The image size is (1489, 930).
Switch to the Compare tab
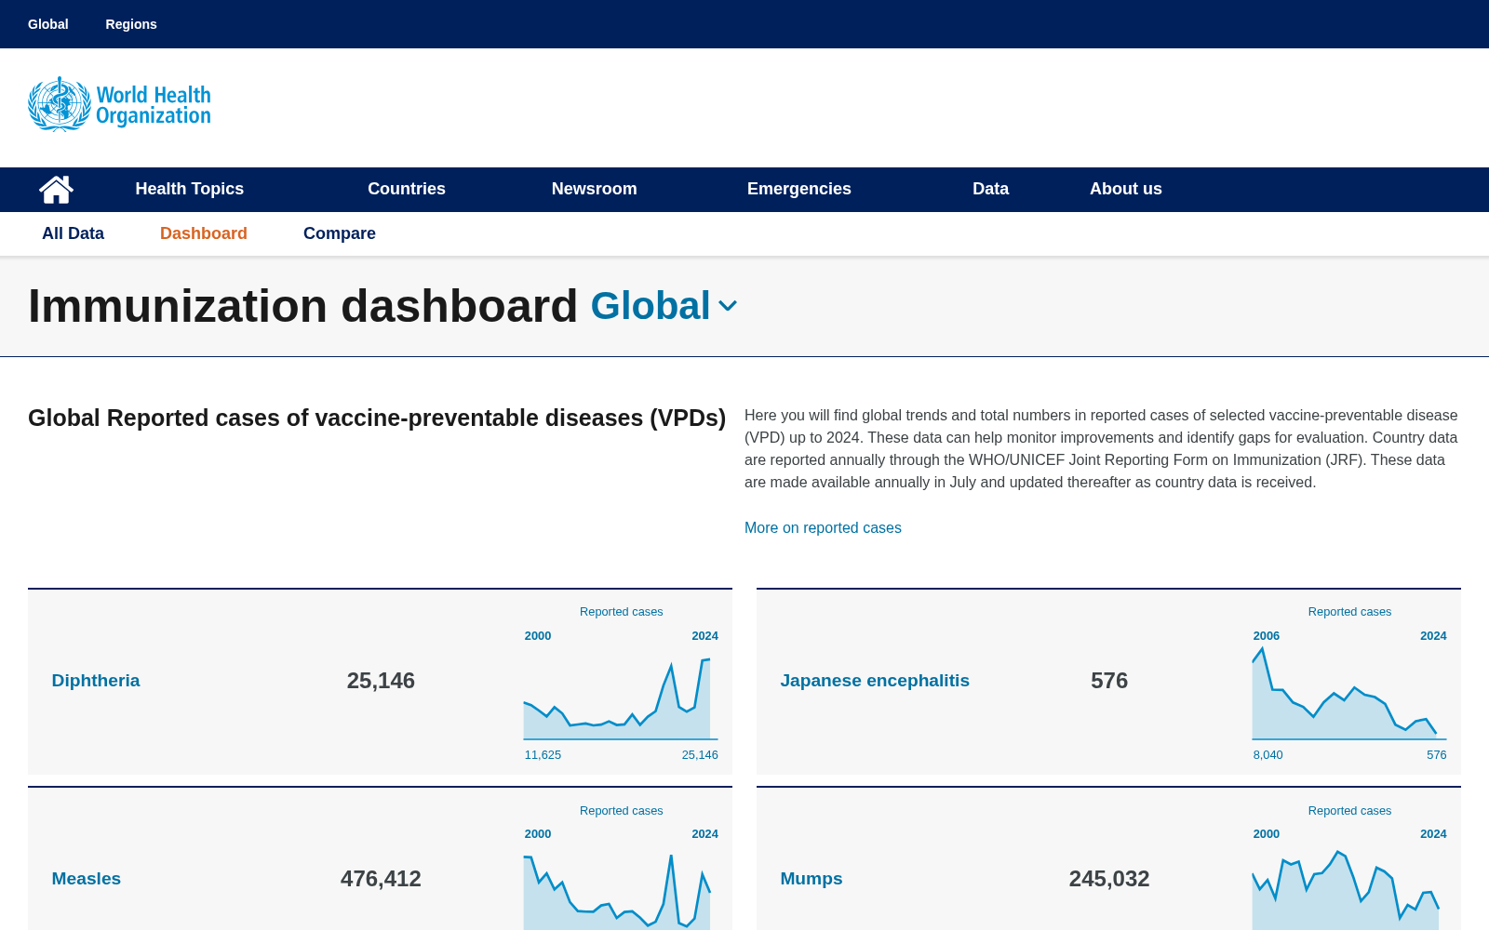[x=340, y=233]
